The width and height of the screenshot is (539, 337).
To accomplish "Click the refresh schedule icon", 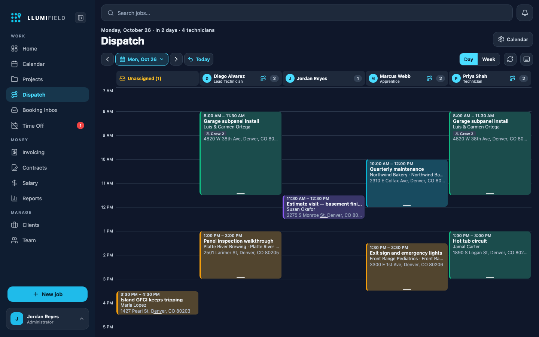I will pos(510,59).
